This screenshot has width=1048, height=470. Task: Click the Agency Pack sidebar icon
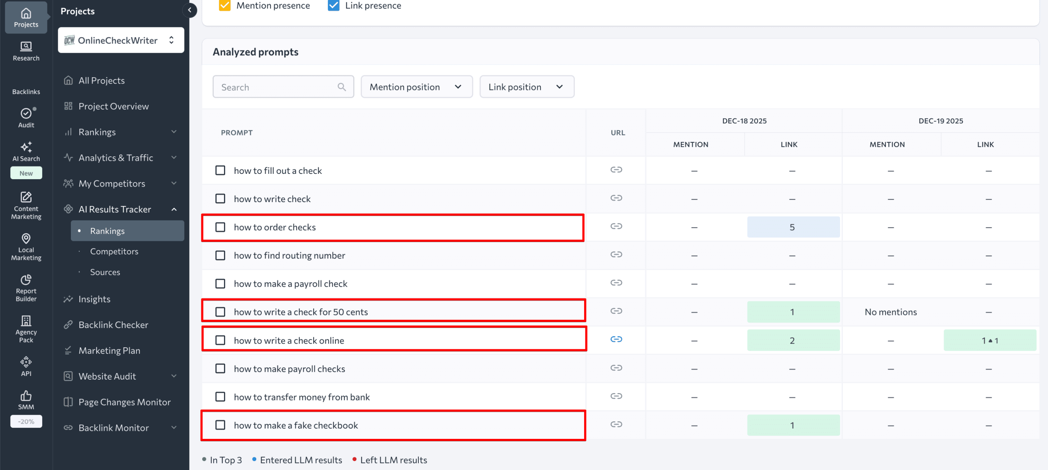[25, 327]
